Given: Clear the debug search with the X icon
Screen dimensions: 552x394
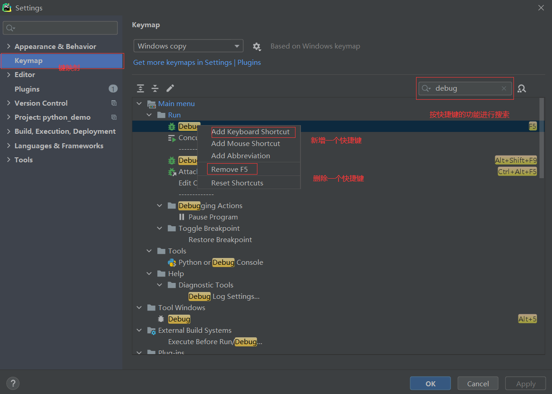Looking at the screenshot, I should tap(504, 88).
